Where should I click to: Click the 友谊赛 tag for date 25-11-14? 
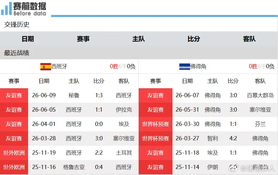point(155,167)
